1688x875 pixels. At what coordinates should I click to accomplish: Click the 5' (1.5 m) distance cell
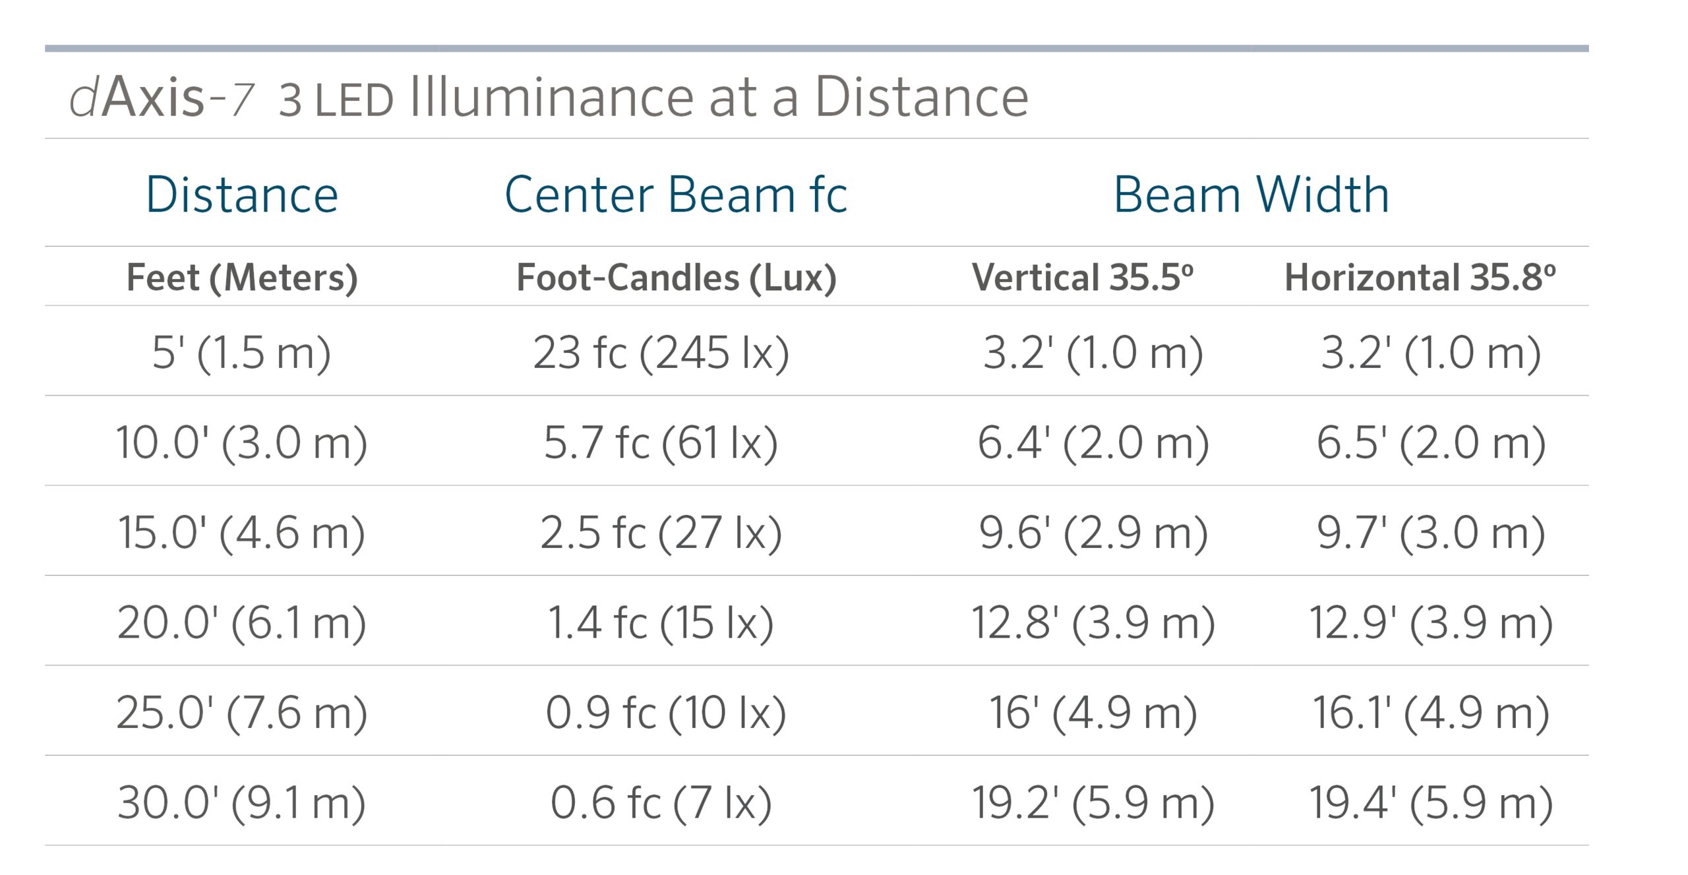tap(242, 353)
